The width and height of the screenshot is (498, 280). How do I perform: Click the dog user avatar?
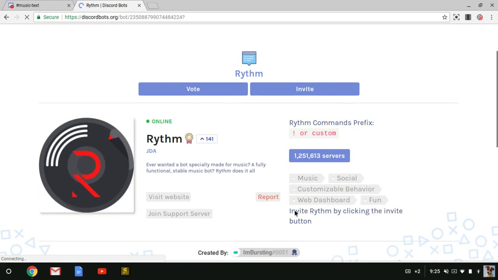489,271
